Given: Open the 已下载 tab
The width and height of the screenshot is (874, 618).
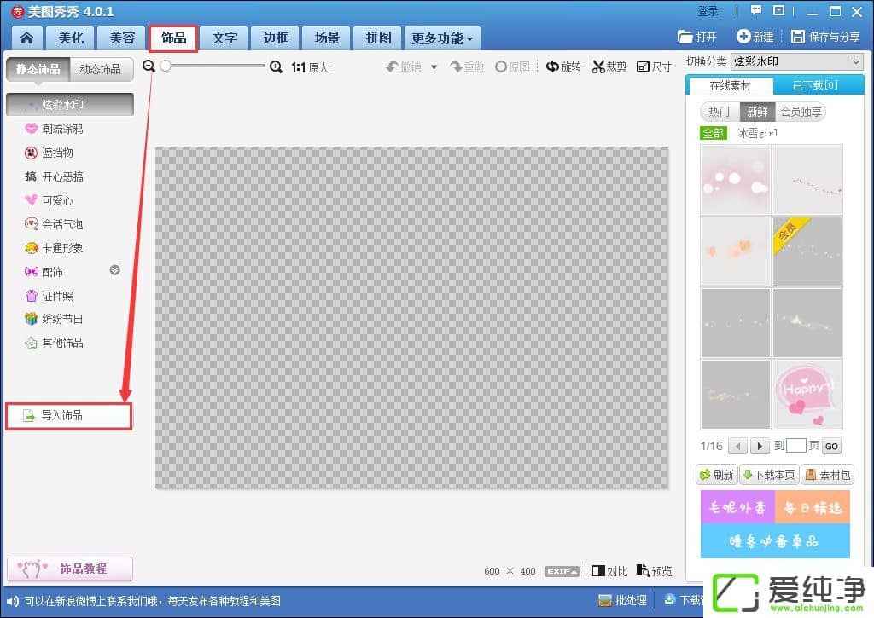Looking at the screenshot, I should pyautogui.click(x=815, y=85).
